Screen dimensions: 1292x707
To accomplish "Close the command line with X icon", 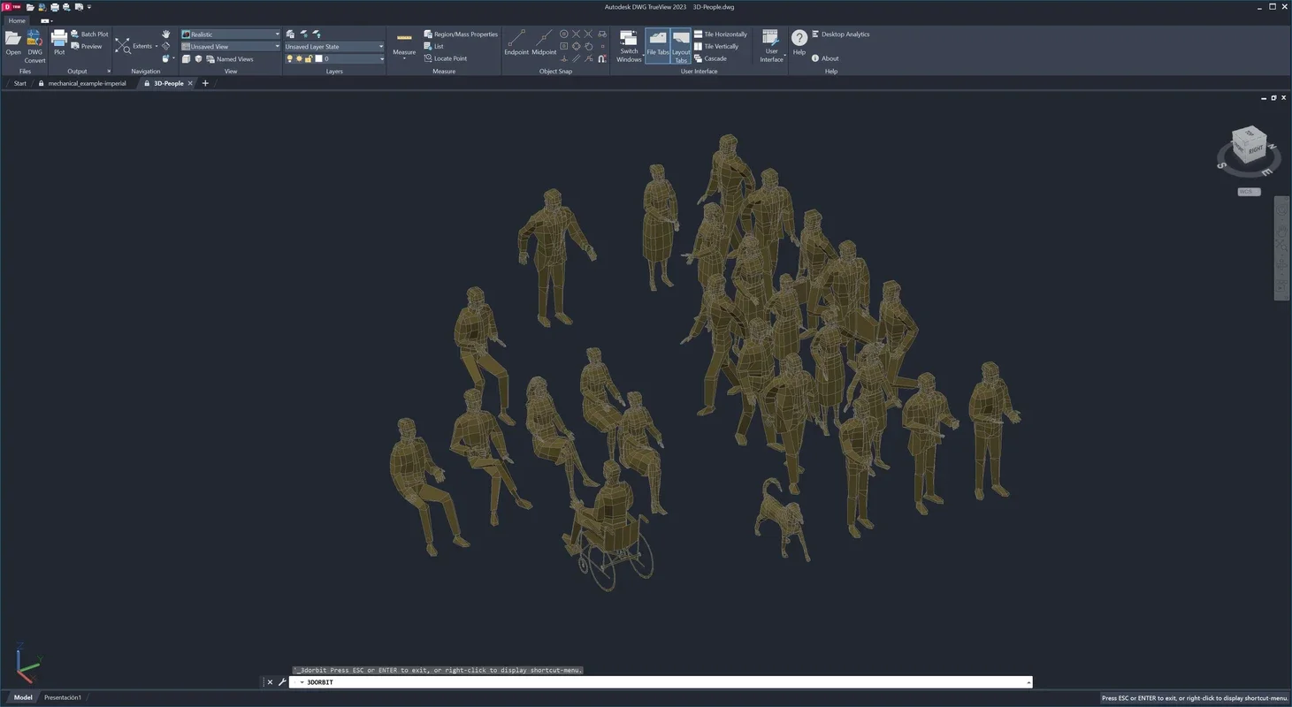I will (x=271, y=682).
